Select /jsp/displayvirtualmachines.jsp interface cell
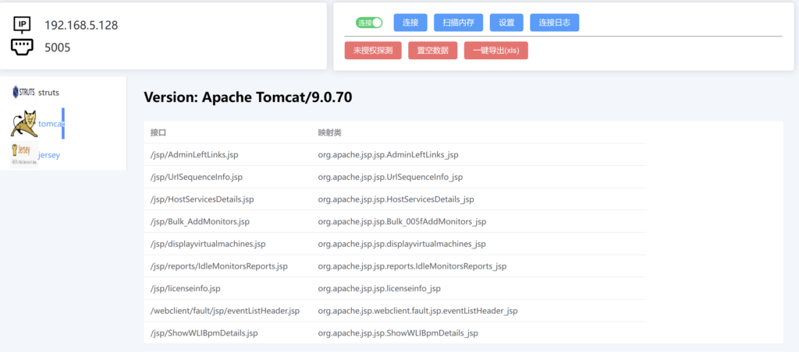This screenshot has height=352, width=799. [x=208, y=244]
